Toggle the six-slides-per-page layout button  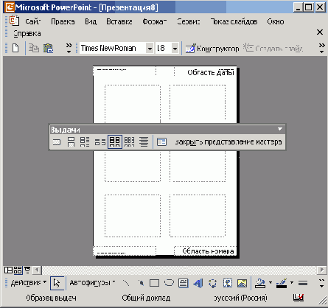115,142
